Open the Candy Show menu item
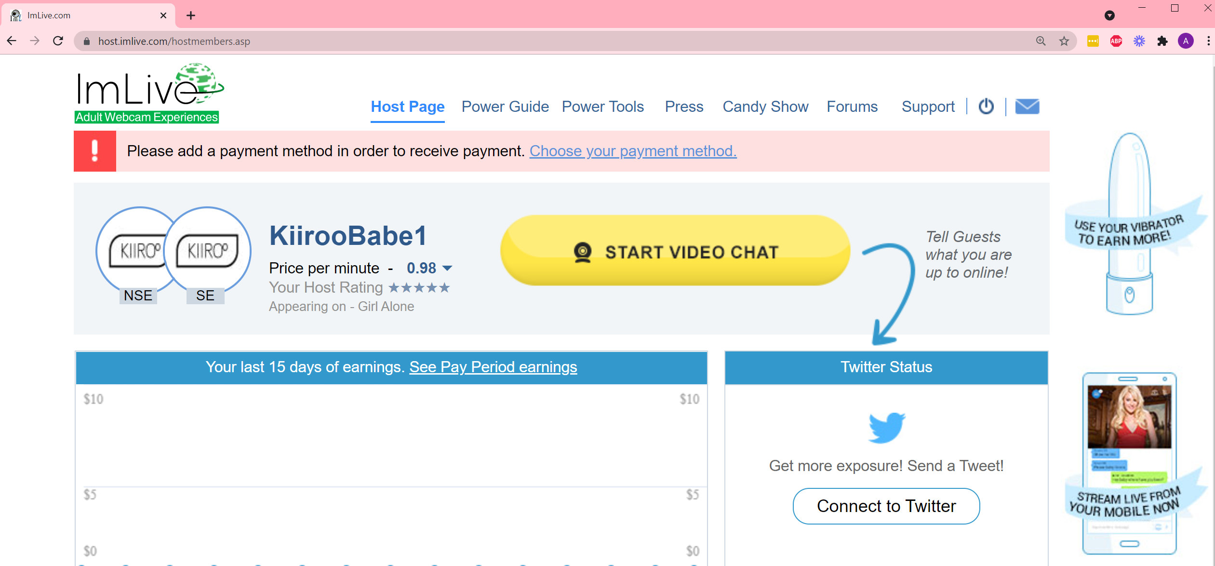This screenshot has height=566, width=1215. tap(765, 107)
